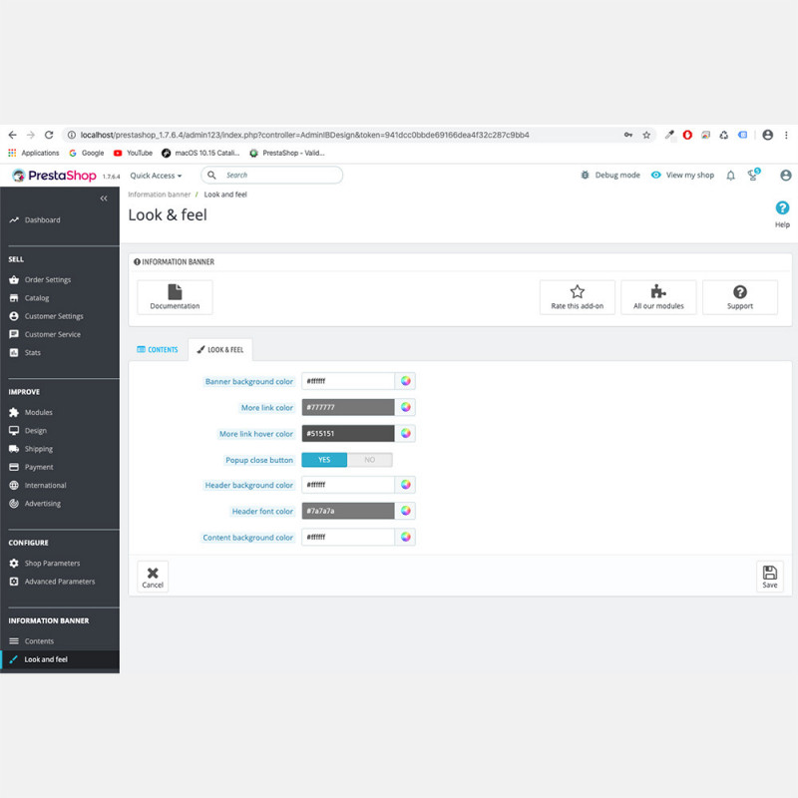Screen dimensions: 798x798
Task: Open the Chrome profile avatar
Action: click(x=767, y=135)
